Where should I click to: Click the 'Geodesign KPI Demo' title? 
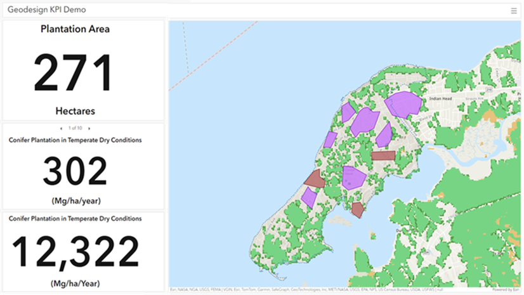click(47, 10)
